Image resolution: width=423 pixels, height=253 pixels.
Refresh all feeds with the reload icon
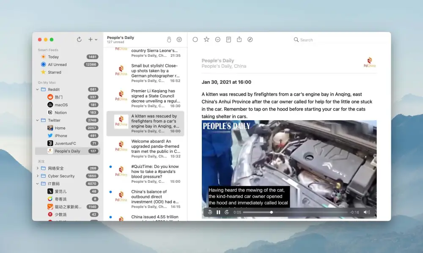(x=79, y=39)
